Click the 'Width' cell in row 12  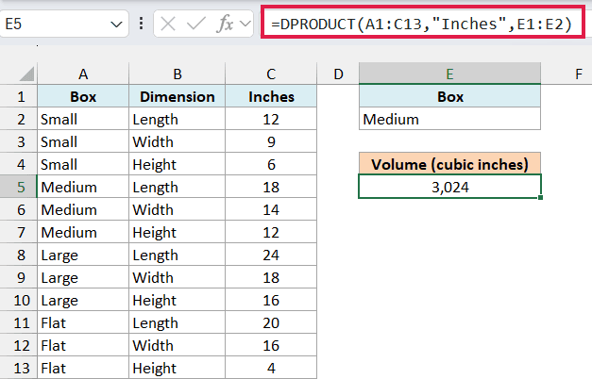(178, 345)
